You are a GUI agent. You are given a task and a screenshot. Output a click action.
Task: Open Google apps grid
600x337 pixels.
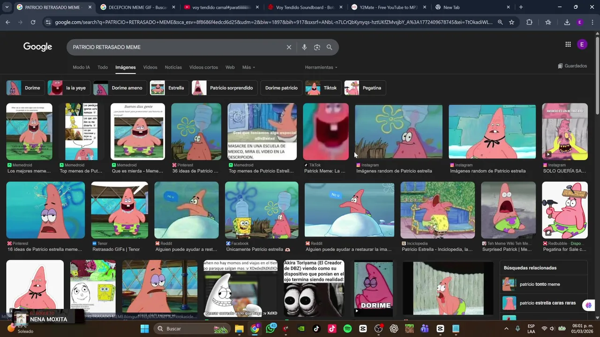tap(568, 44)
